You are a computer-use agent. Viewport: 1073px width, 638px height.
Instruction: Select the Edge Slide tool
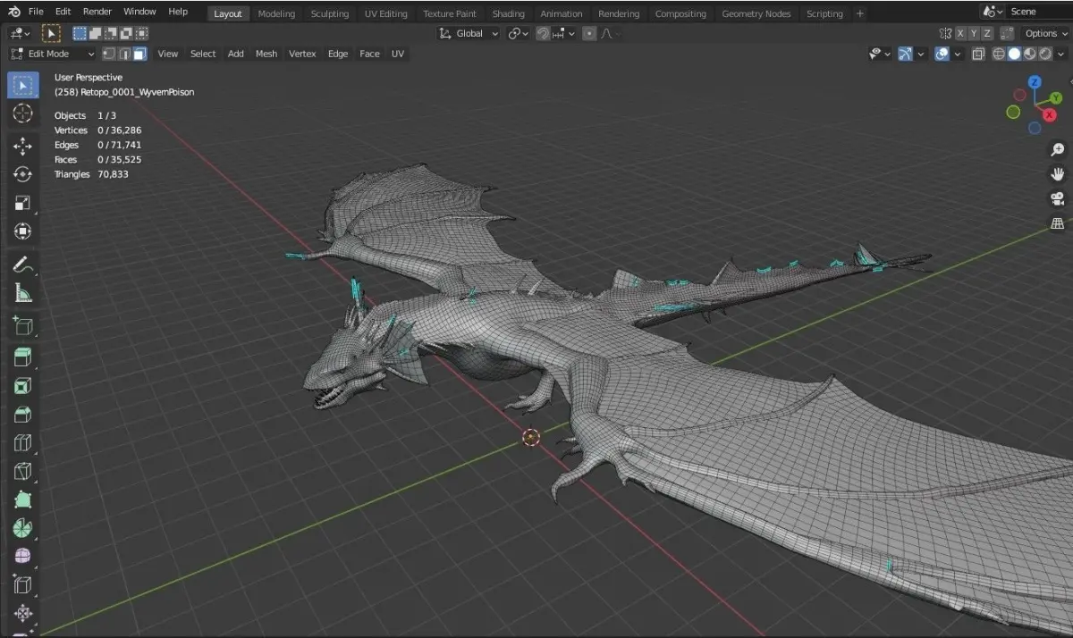23,585
